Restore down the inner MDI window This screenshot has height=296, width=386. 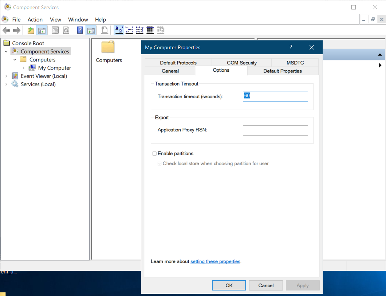pos(373,19)
